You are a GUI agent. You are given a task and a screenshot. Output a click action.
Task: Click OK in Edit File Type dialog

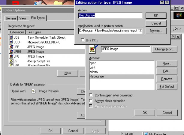(x=145, y=113)
